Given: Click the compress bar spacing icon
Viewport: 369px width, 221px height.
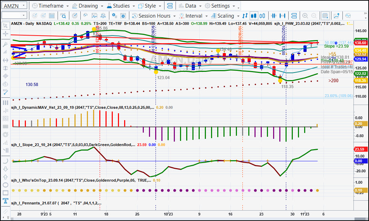Looking at the screenshot, I should click(x=274, y=16).
